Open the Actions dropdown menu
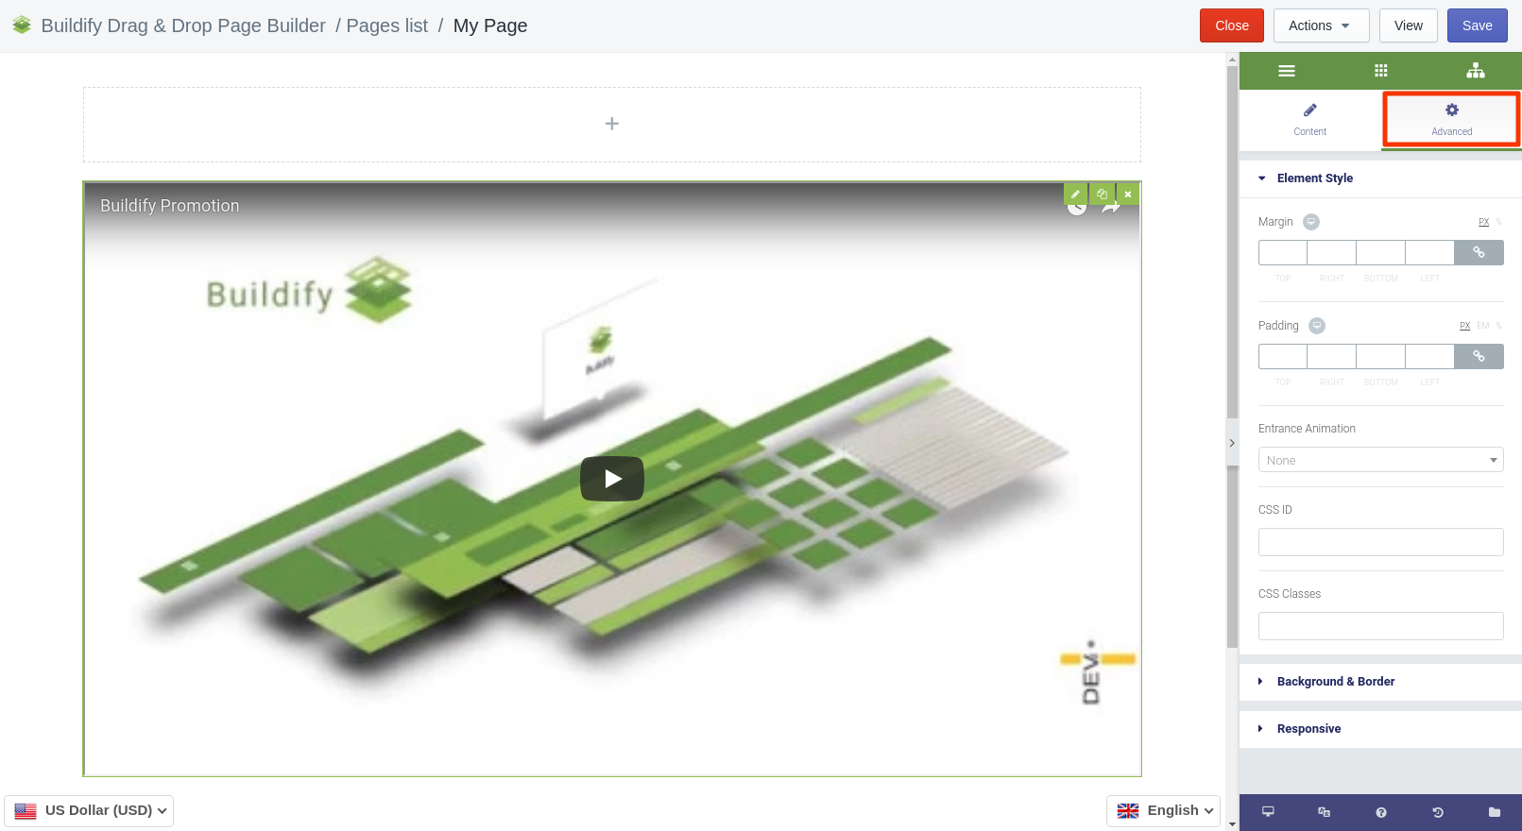The image size is (1522, 831). click(1321, 25)
